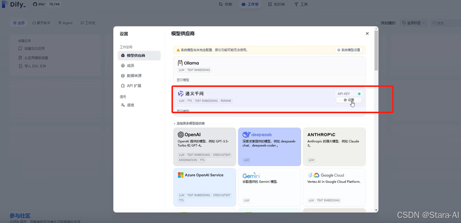Click the 模型供应商 cube icon

click(x=123, y=55)
